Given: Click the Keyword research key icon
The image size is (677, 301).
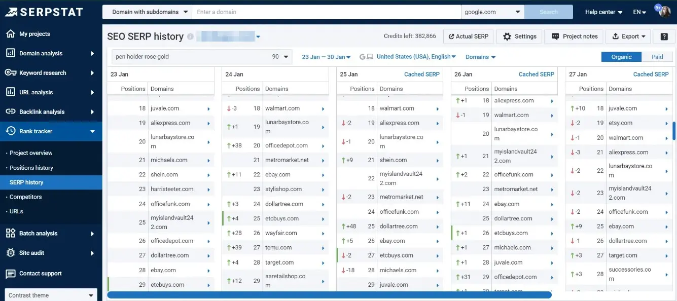Looking at the screenshot, I should [x=10, y=72].
